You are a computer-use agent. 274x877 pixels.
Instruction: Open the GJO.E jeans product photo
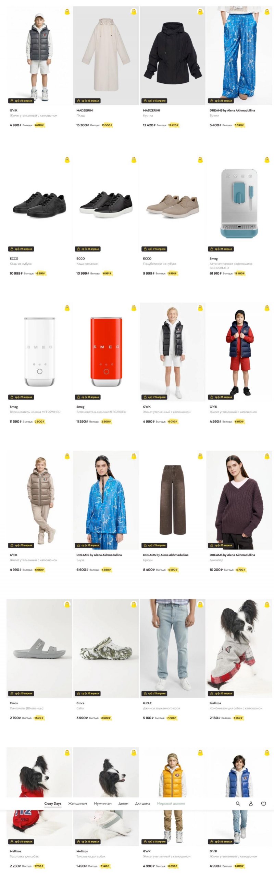point(173,648)
